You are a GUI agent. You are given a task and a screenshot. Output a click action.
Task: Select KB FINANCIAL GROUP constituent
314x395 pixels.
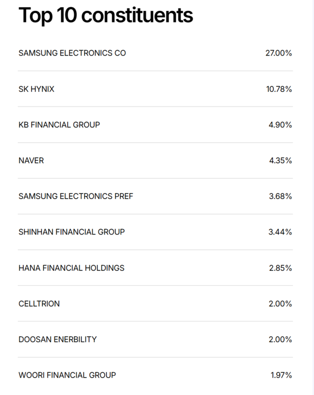(59, 125)
